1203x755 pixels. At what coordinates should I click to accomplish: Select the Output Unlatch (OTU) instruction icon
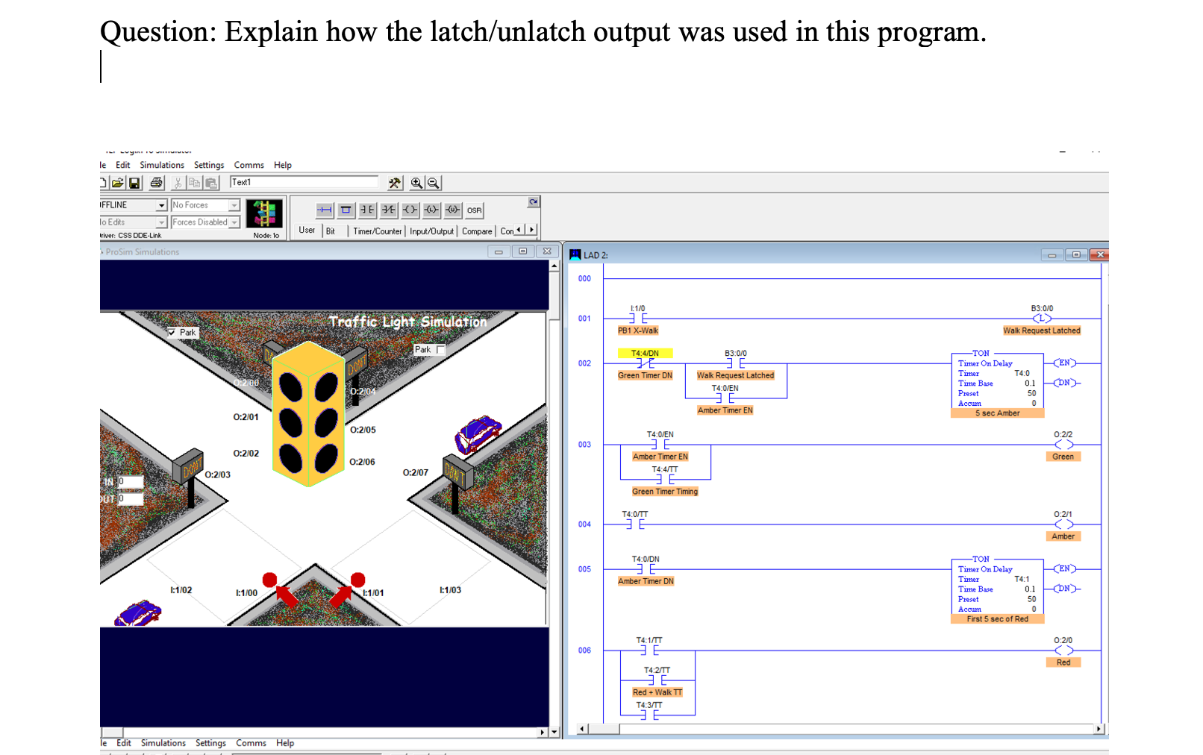pyautogui.click(x=451, y=210)
